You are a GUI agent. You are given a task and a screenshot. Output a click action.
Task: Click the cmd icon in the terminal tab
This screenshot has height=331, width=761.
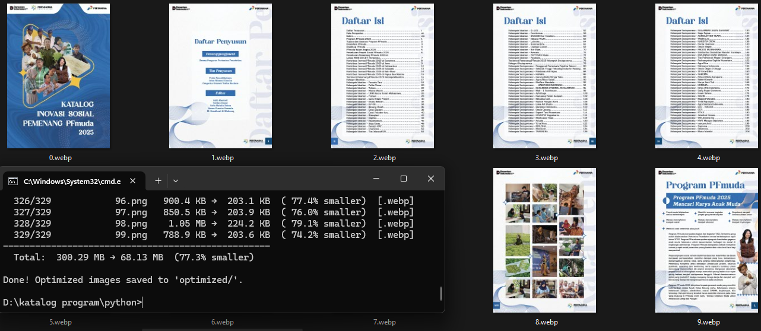click(x=12, y=181)
